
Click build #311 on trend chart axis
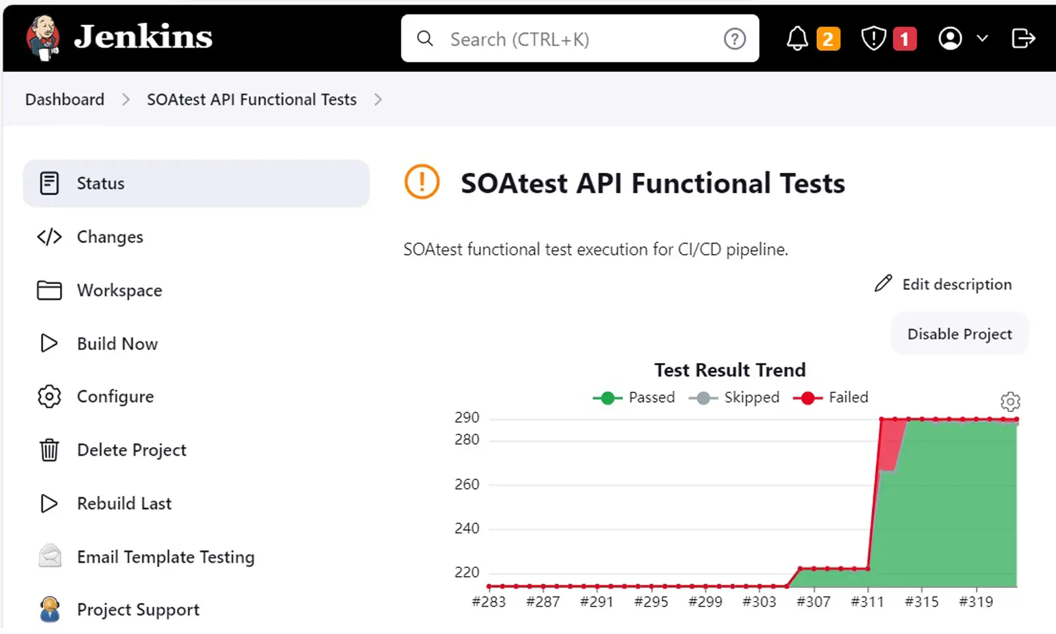point(867,602)
